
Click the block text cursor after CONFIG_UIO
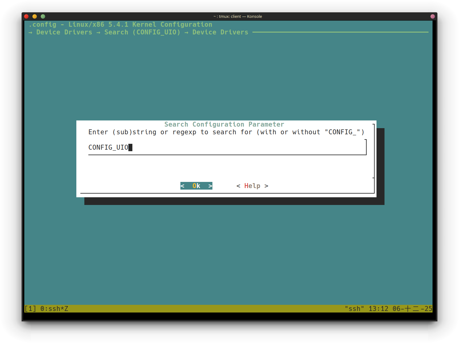click(131, 147)
